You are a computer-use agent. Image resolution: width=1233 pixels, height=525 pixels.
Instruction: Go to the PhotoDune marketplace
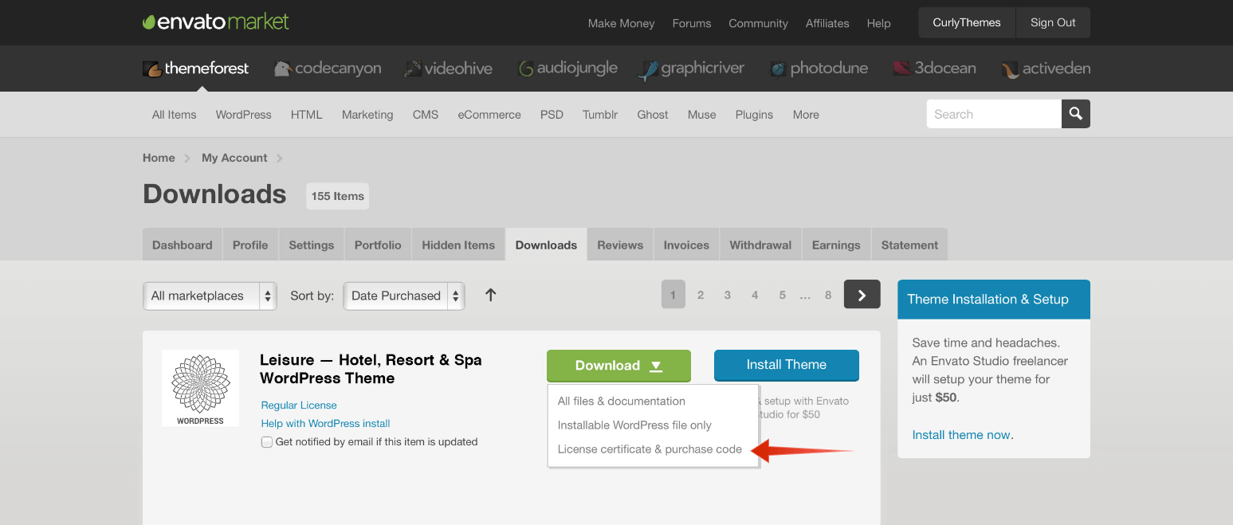click(x=819, y=69)
